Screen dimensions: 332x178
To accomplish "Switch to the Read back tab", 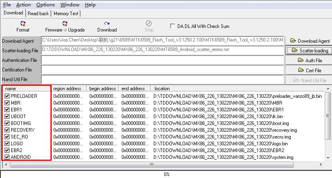I will coord(38,13).
